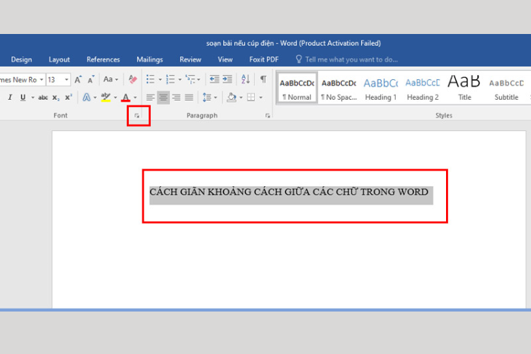Apply multilevel list formatting

190,79
